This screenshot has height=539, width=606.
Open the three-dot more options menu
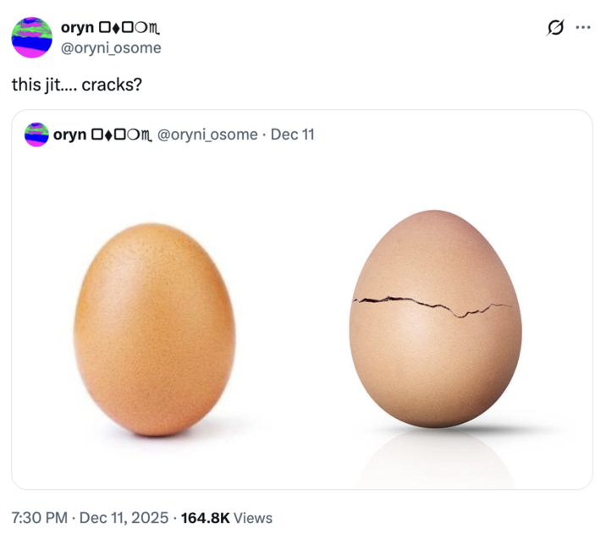click(x=583, y=28)
